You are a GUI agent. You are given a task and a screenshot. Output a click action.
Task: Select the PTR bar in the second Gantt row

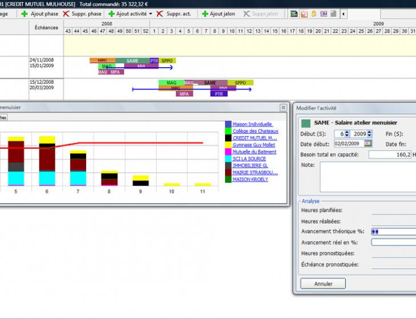coord(219,94)
